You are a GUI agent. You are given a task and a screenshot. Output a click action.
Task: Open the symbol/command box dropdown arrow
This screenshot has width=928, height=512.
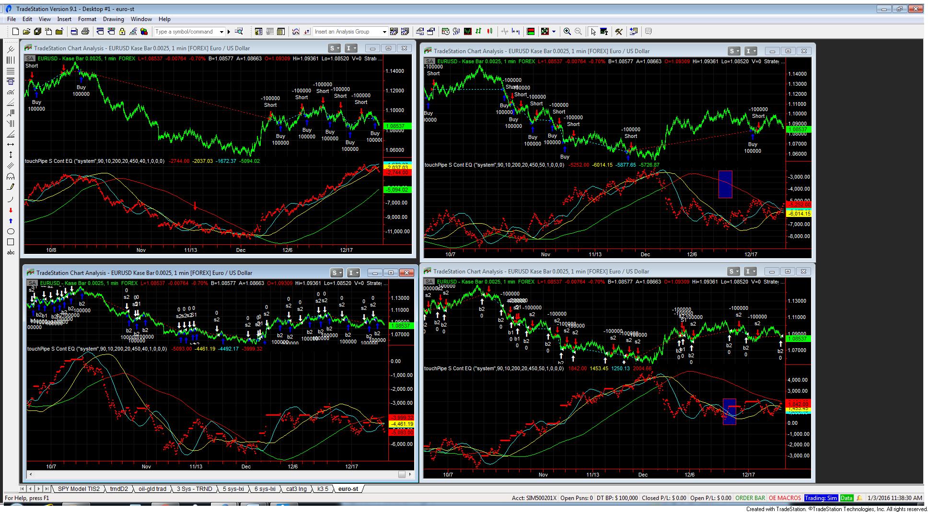(x=221, y=32)
